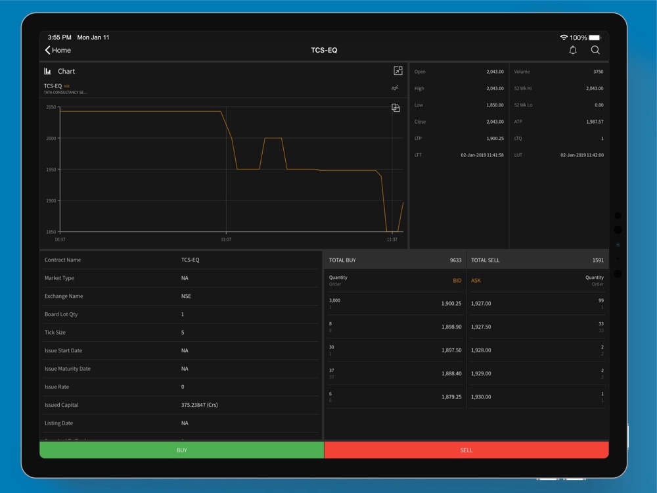657x493 pixels.
Task: Check the battery status indicator
Action: tap(595, 37)
